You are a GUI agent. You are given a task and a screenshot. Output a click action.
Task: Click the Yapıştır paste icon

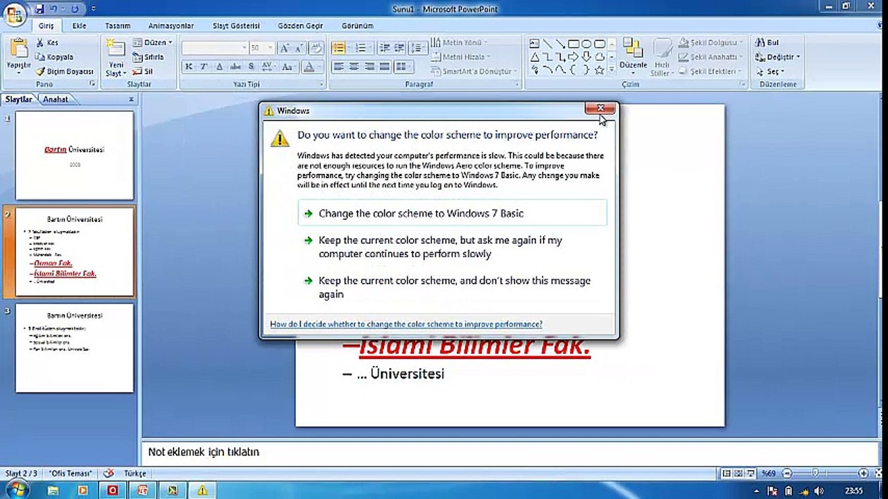[18, 49]
